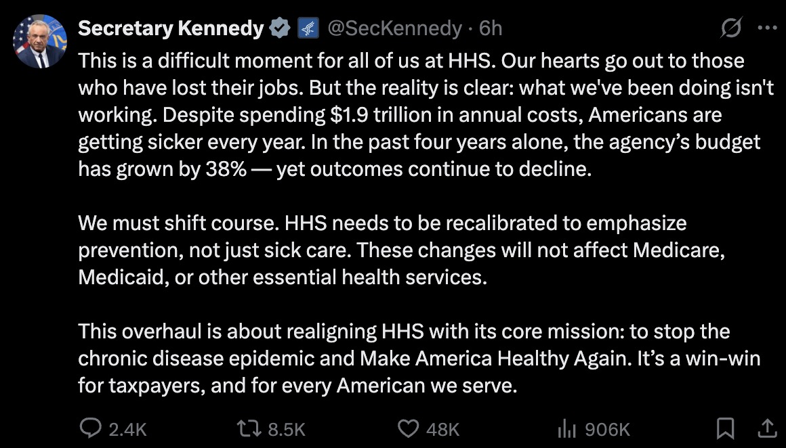Open the three-dot More menu
Image resolution: width=786 pixels, height=448 pixels.
point(766,28)
